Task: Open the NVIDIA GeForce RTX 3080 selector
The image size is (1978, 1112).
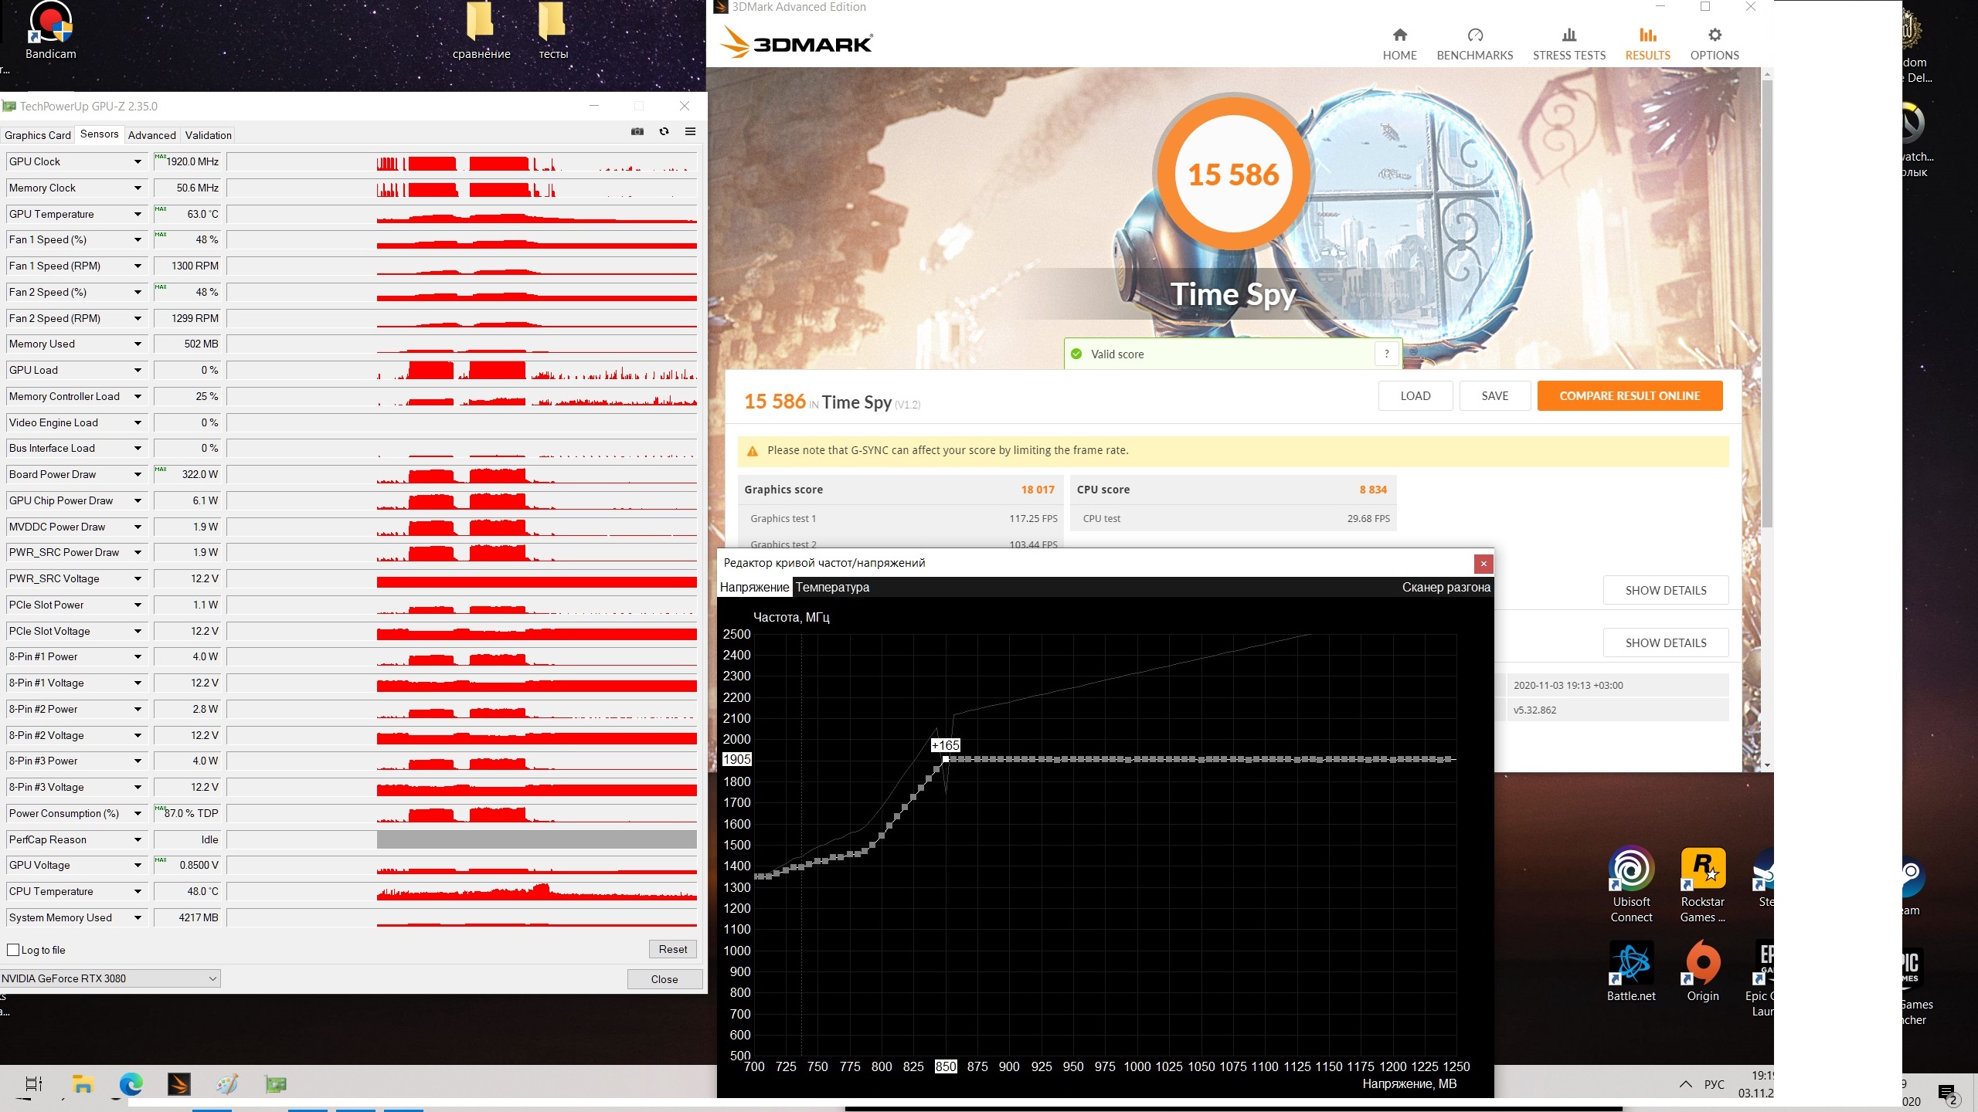Action: coord(110,979)
